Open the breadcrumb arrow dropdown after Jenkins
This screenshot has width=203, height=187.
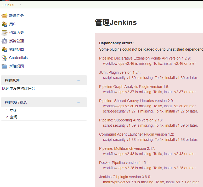tap(20, 5)
